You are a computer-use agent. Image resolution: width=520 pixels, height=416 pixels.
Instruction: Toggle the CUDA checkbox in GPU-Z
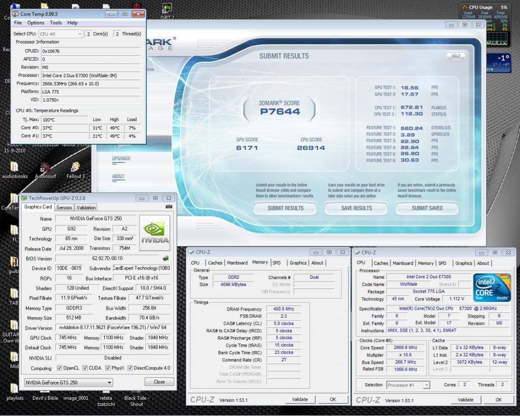tap(85, 368)
